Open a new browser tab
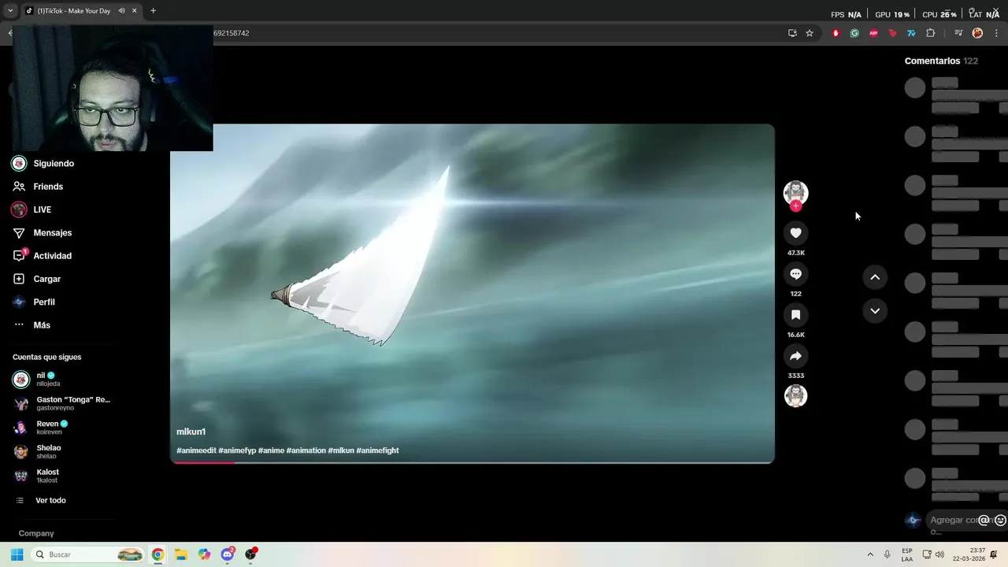This screenshot has width=1008, height=567. tap(153, 11)
